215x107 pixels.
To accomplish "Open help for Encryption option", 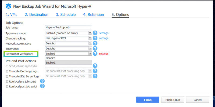I will tap(95, 48).
